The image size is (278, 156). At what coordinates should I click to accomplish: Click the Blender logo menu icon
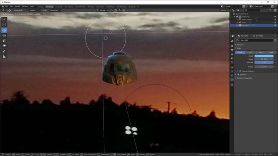[3, 6]
